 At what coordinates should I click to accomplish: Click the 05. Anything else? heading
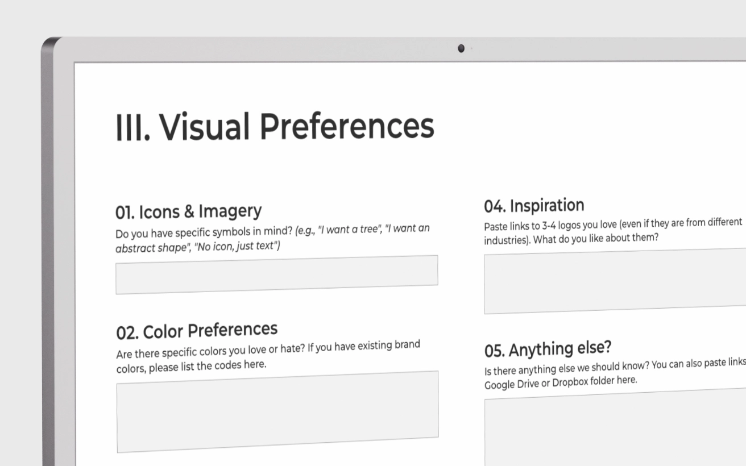pyautogui.click(x=548, y=349)
